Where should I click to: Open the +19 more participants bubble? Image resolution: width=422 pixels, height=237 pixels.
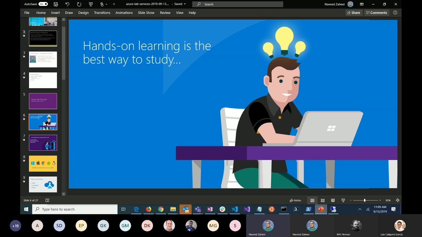point(15,226)
